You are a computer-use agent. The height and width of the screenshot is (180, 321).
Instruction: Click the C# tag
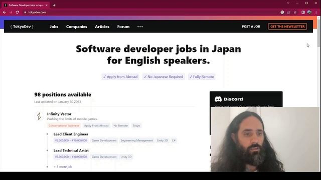click(174, 140)
